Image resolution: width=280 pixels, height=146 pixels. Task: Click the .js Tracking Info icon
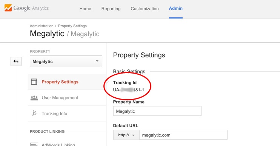click(34, 113)
